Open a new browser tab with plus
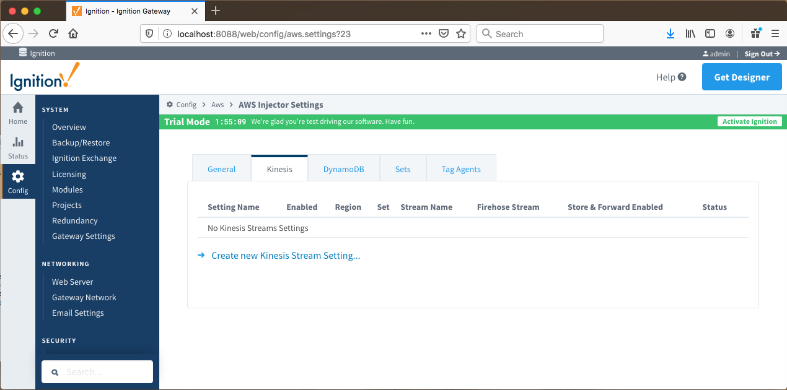 (x=216, y=11)
